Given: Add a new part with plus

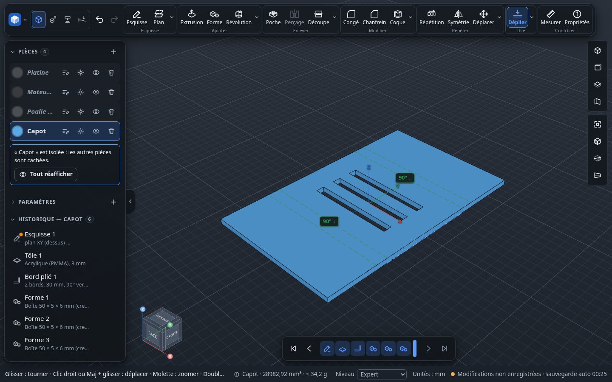Looking at the screenshot, I should pos(113,52).
